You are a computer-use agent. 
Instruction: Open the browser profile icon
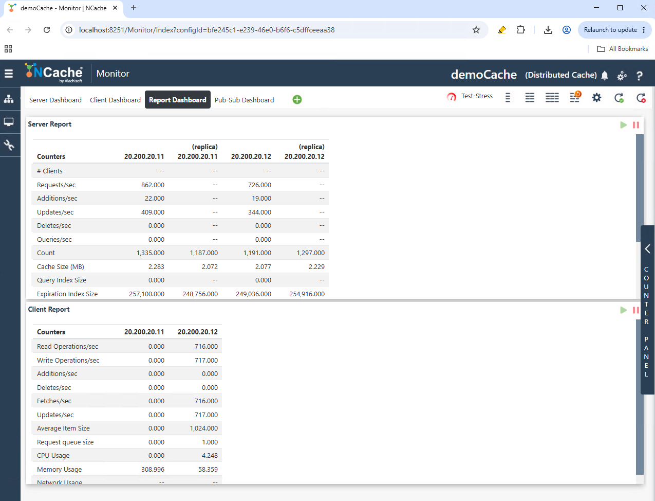pos(567,30)
